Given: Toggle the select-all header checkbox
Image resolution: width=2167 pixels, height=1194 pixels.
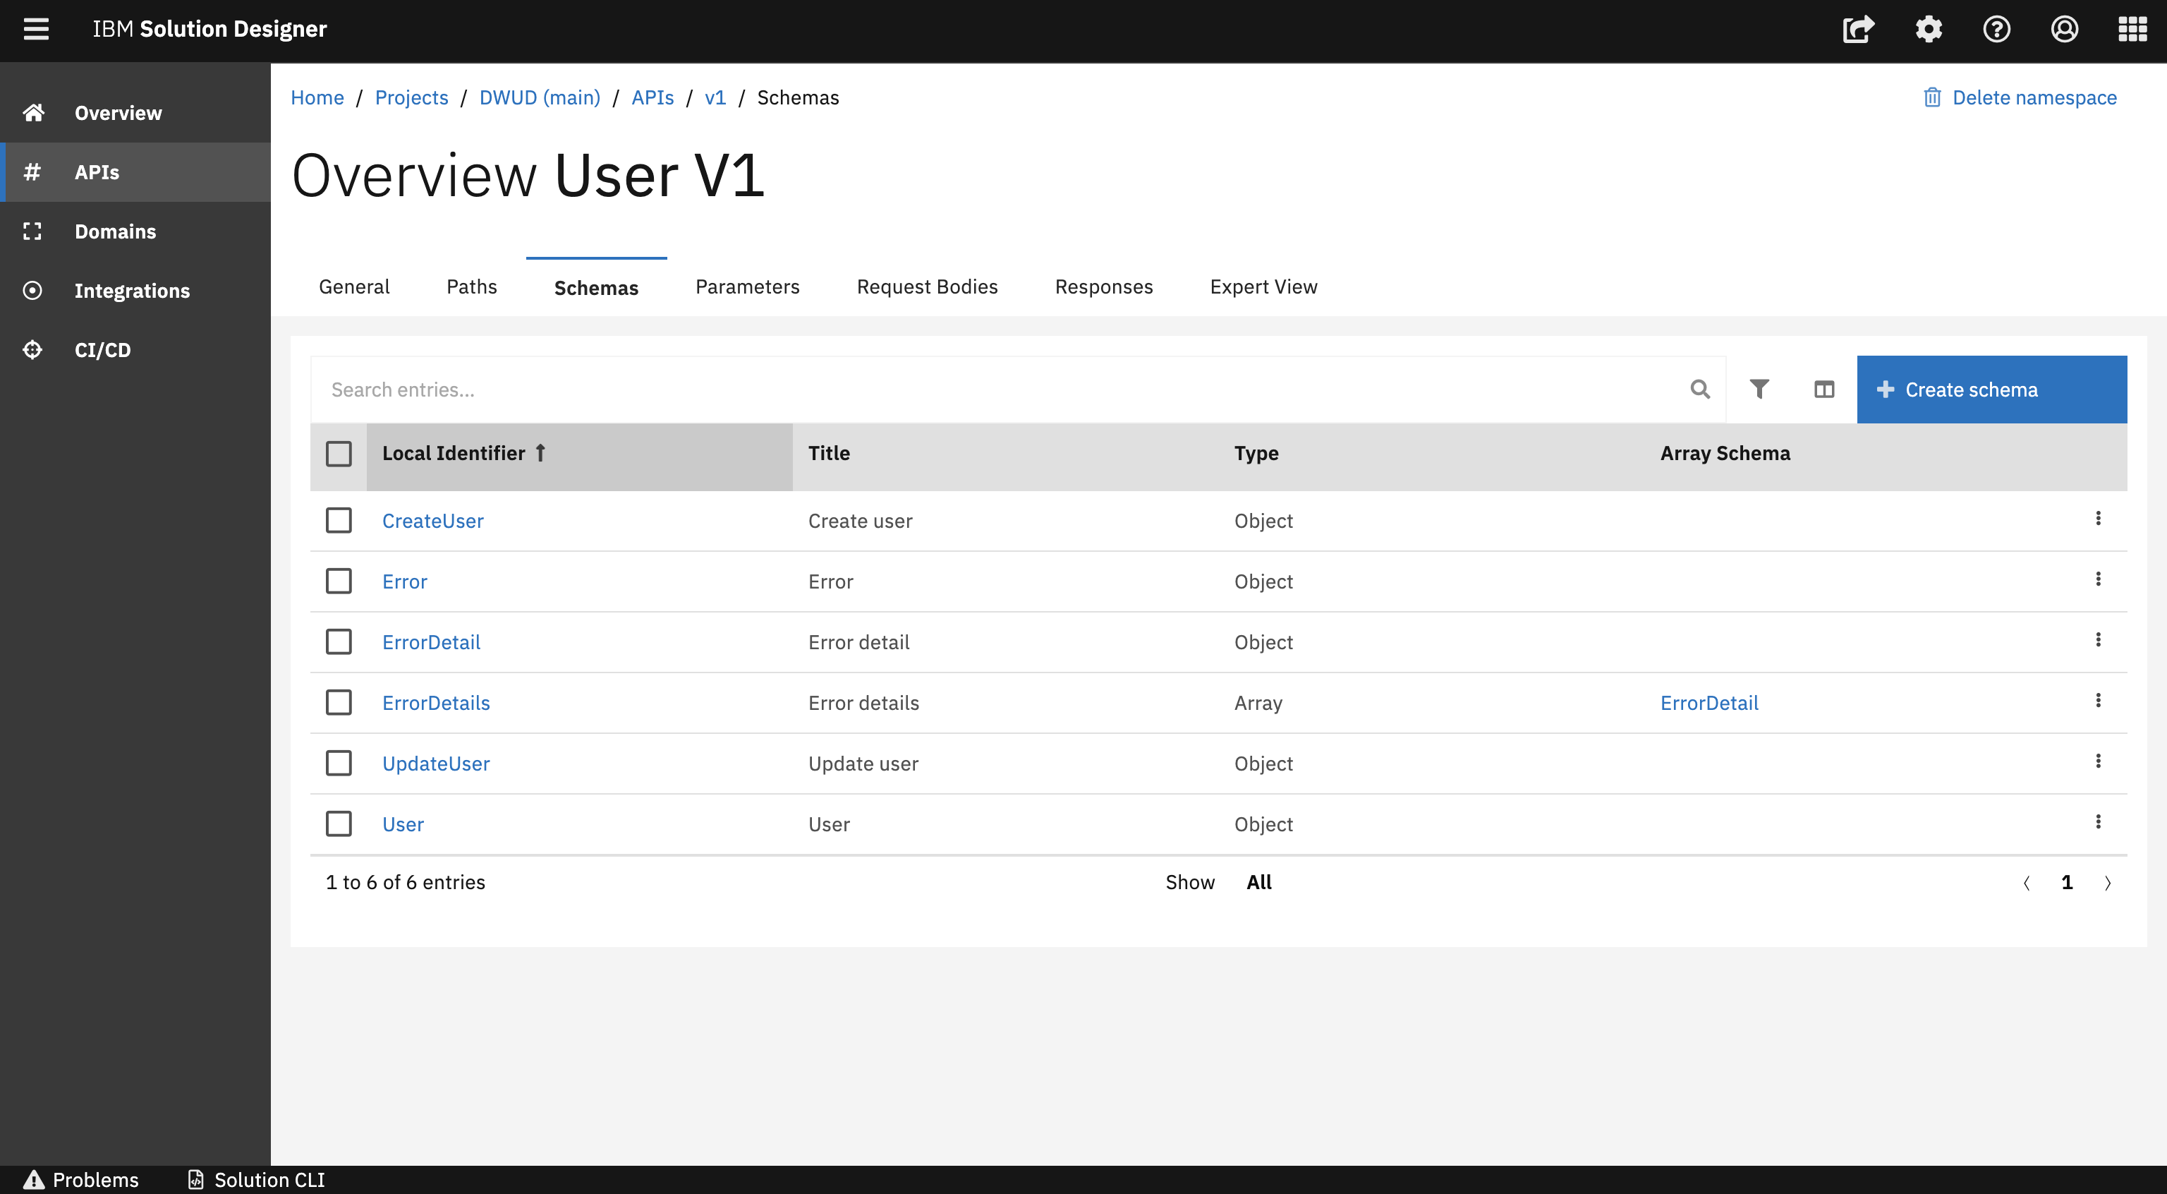Looking at the screenshot, I should pyautogui.click(x=339, y=454).
